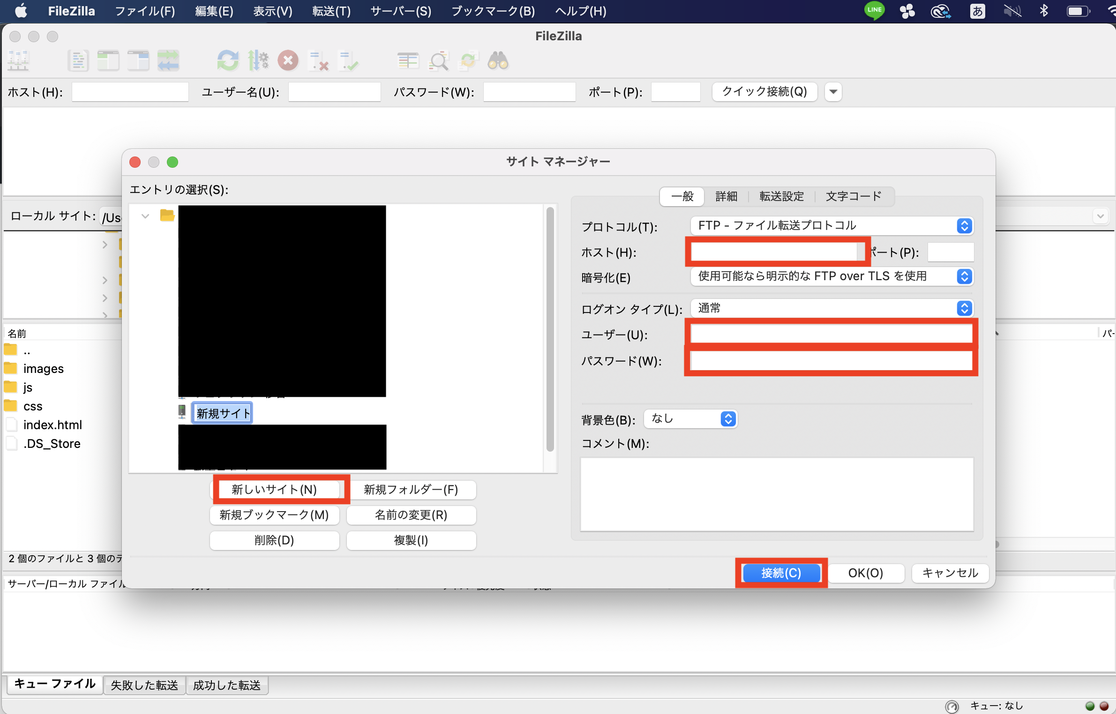This screenshot has width=1116, height=714.
Task: Click the binoculars file search icon
Action: click(x=498, y=61)
